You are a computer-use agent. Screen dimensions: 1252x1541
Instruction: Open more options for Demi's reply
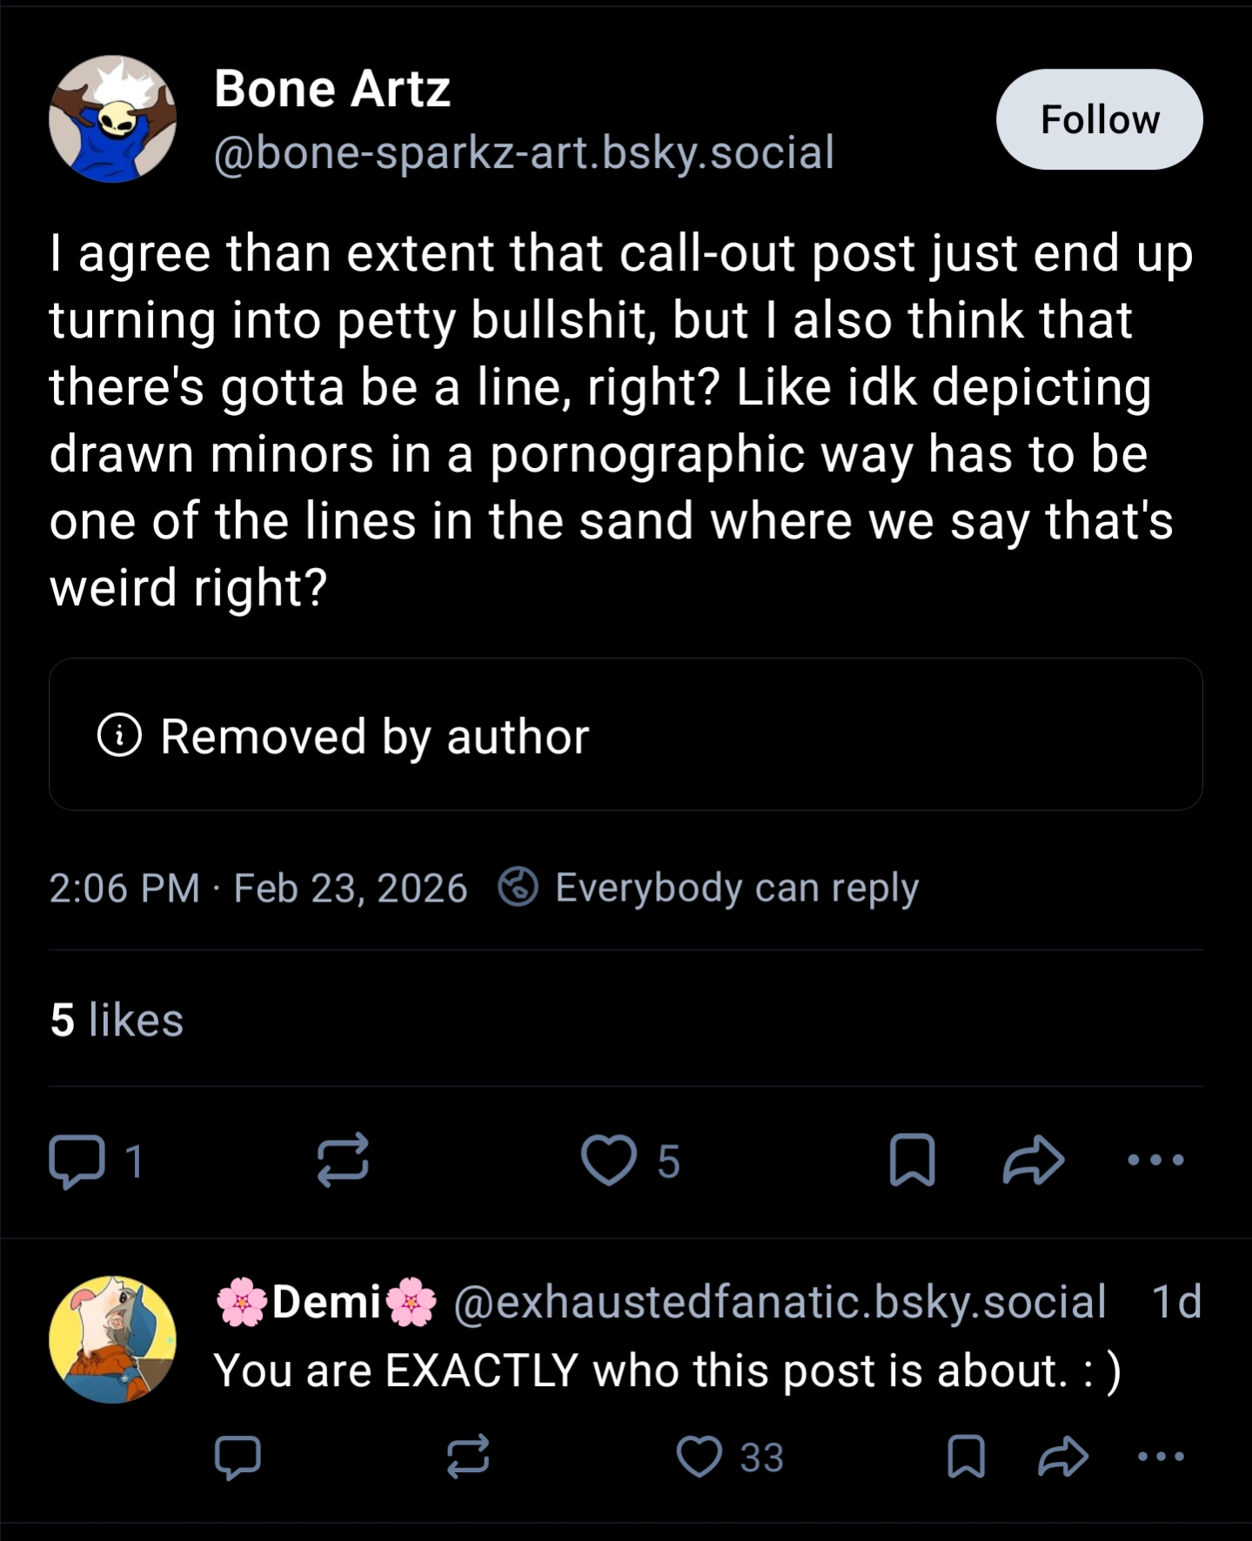tap(1160, 1457)
